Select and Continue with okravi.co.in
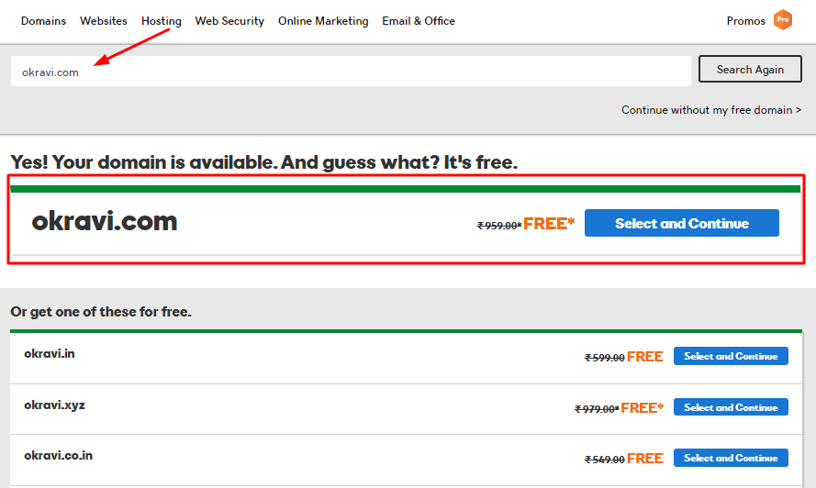The width and height of the screenshot is (816, 488). coord(731,458)
